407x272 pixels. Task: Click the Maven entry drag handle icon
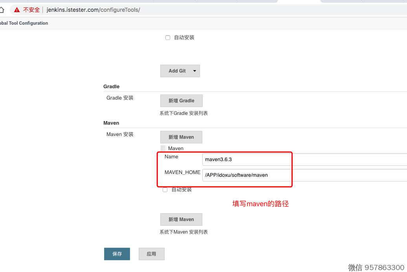(x=163, y=148)
